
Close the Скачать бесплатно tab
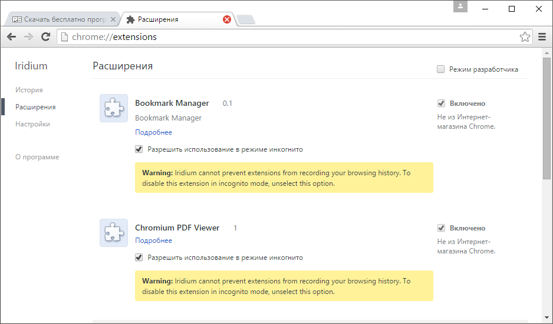pyautogui.click(x=113, y=19)
